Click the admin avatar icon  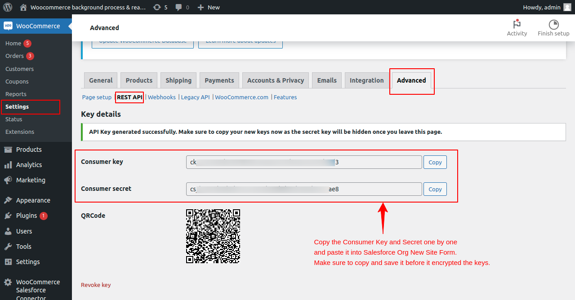(x=567, y=7)
